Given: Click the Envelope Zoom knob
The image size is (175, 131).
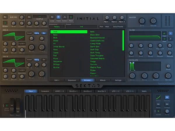Looking at the screenshot, I should [168, 66].
